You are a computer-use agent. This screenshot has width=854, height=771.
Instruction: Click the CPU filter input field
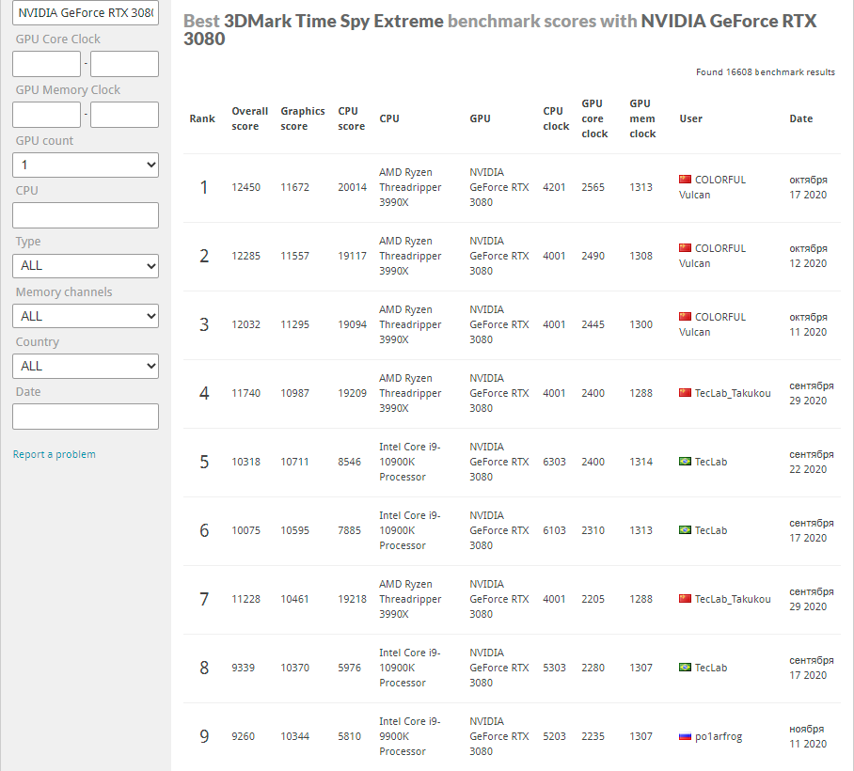[86, 215]
